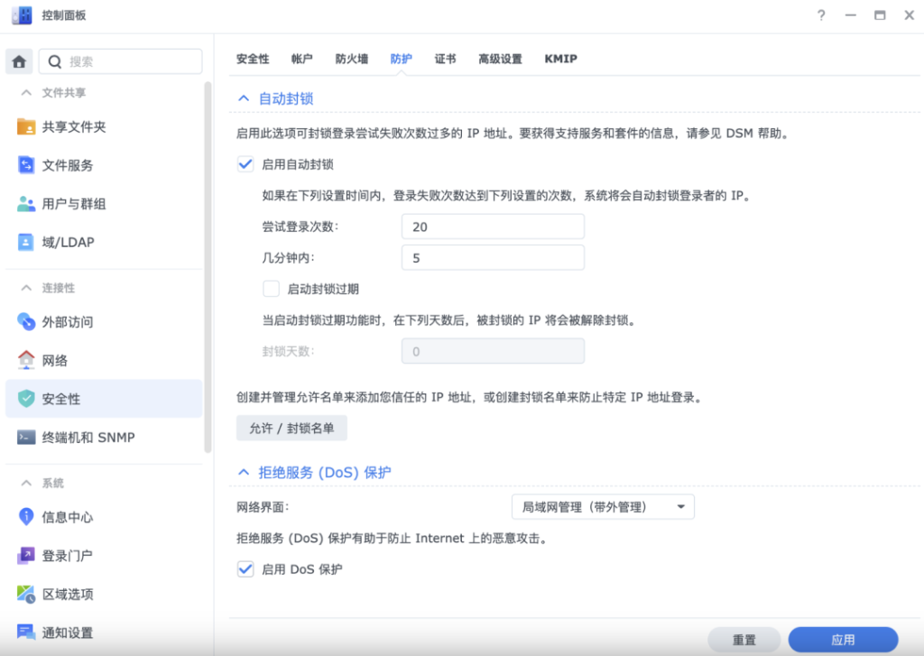Image resolution: width=924 pixels, height=656 pixels.
Task: Switch to the 证书 tab
Action: click(445, 59)
